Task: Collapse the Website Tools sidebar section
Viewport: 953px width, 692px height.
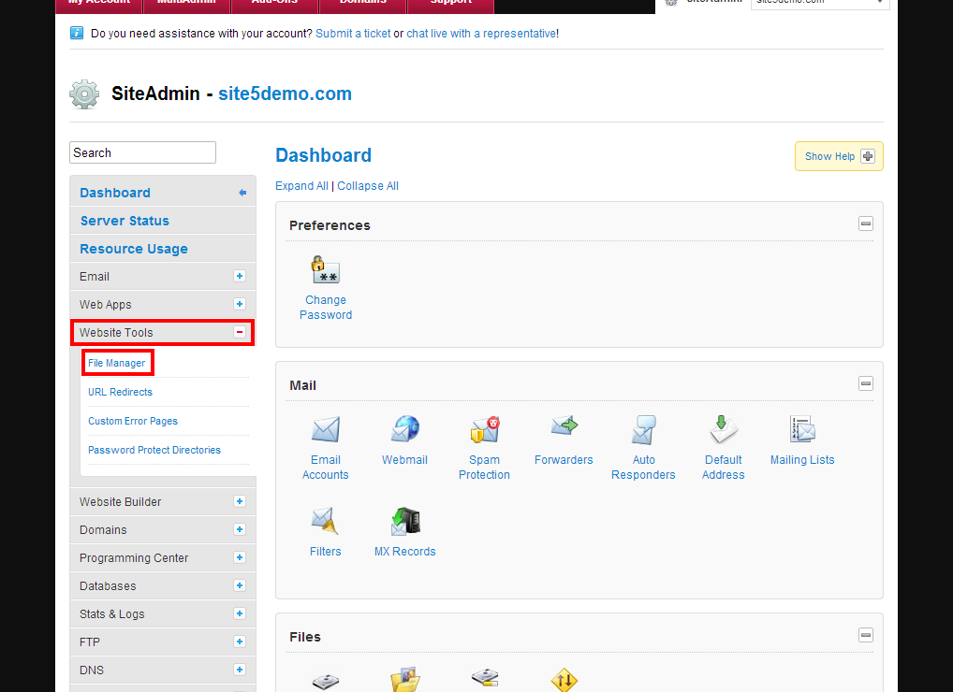Action: point(240,332)
